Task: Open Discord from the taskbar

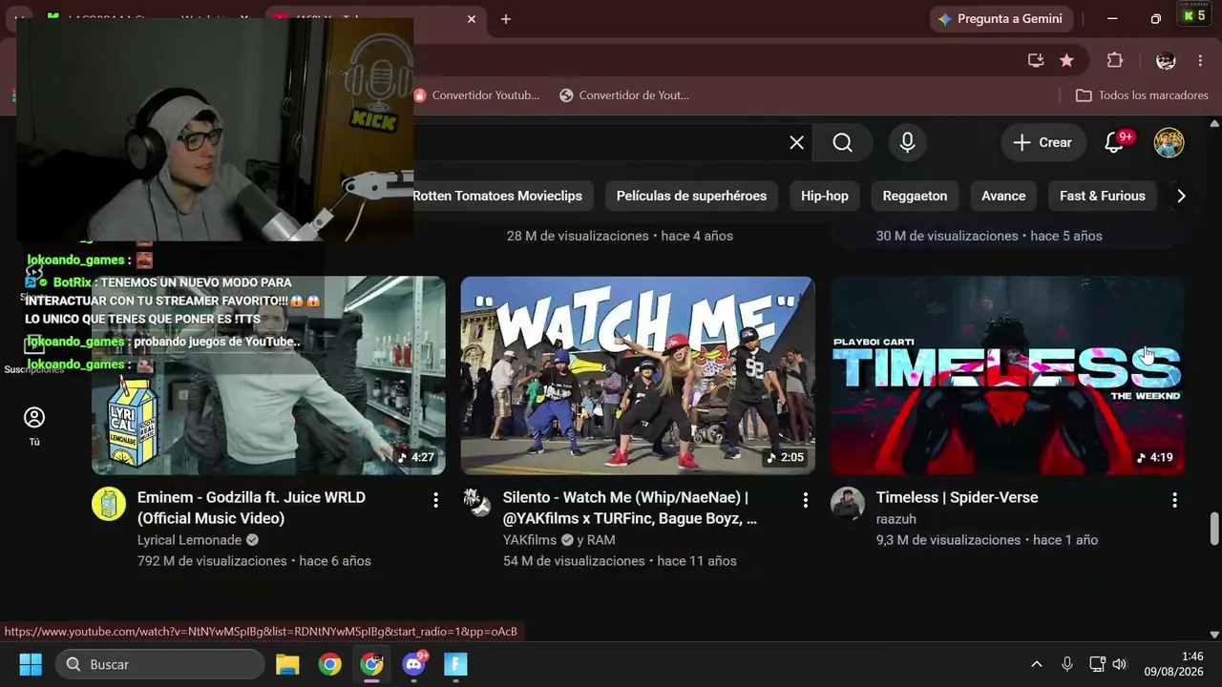Action: (414, 664)
